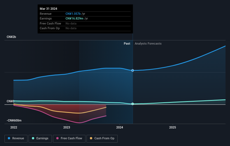This screenshot has height=146, width=230.
Task: Click the 2025 x-axis label
Action: point(173,127)
